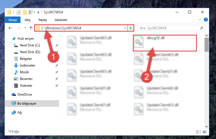Switch to large icons view layout
The width and height of the screenshot is (216, 139).
(205, 132)
